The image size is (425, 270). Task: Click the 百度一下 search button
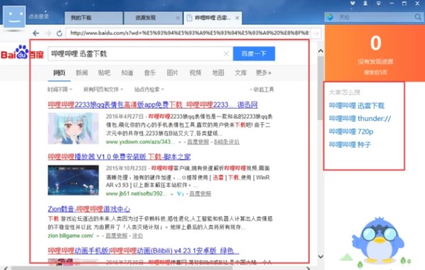(x=254, y=54)
